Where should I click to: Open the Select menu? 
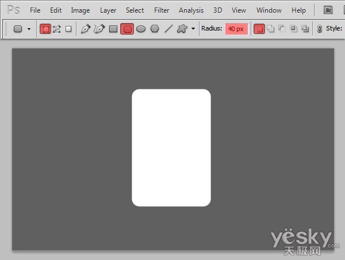135,10
